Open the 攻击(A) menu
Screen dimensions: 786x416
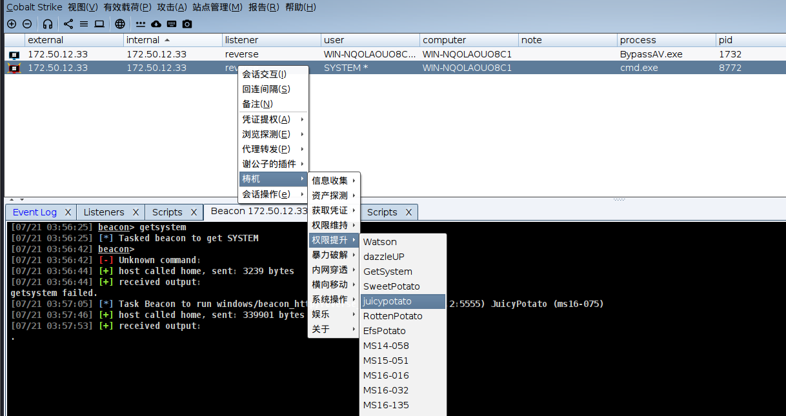tap(172, 7)
